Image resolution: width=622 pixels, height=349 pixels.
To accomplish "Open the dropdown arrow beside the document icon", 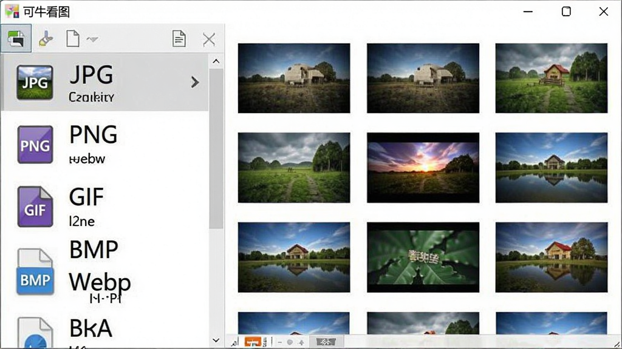I will 92,39.
